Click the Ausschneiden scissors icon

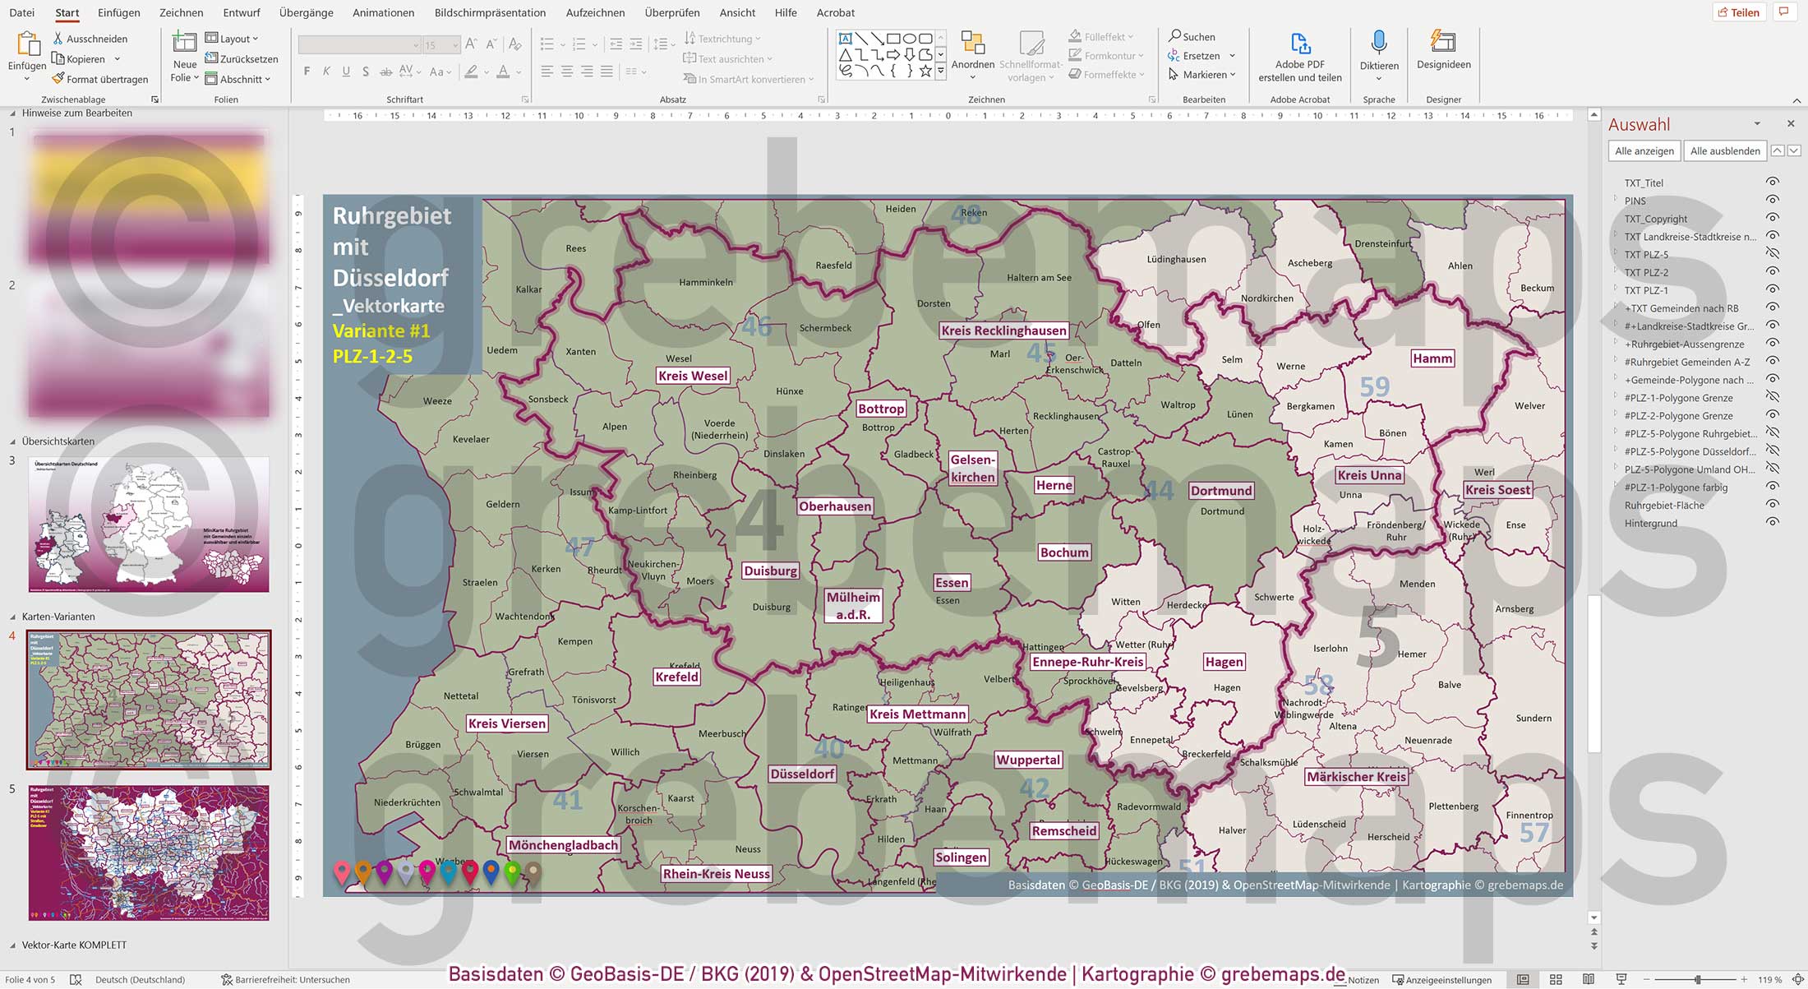[x=58, y=38]
